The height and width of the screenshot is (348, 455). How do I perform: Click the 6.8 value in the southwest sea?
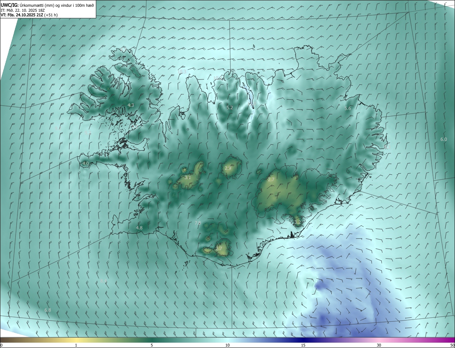click(48, 310)
